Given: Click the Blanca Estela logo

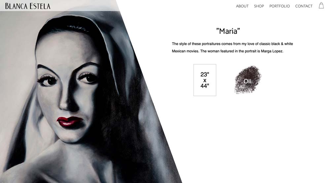Looking at the screenshot, I should click(x=28, y=6).
